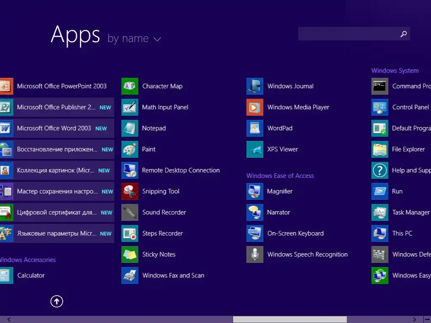Open Remote Desktop Connection icon
This screenshot has width=431, height=323.
[130, 170]
